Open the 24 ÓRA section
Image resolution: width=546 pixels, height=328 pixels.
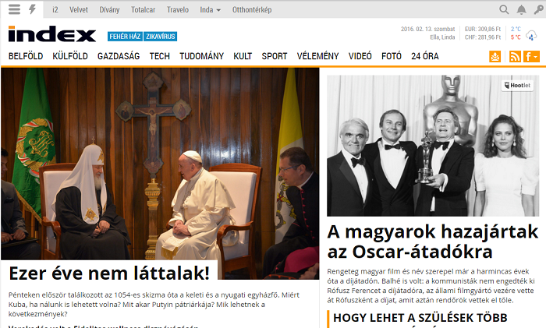click(425, 56)
